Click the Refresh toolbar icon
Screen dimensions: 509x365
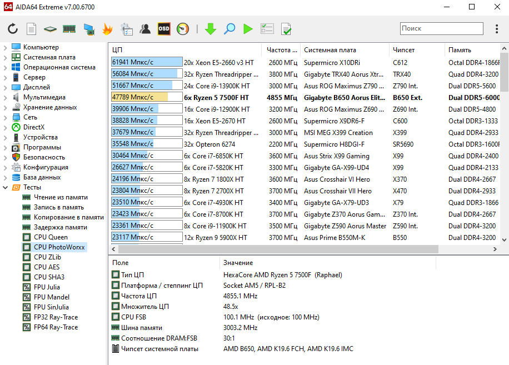tap(13, 29)
